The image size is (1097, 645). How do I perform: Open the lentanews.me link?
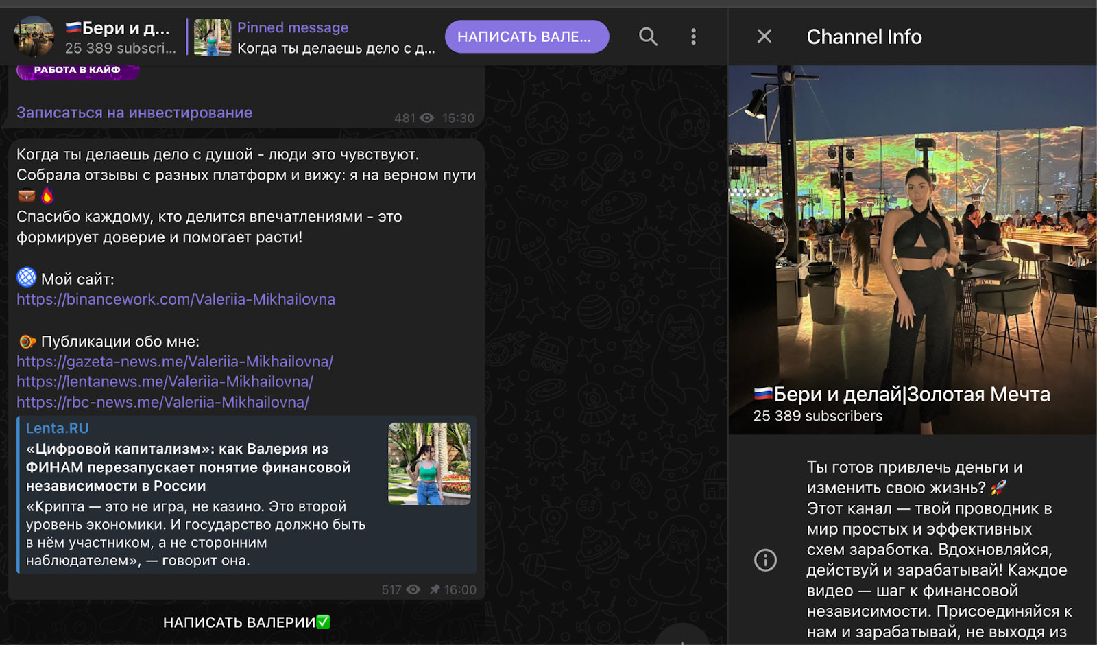coord(165,382)
